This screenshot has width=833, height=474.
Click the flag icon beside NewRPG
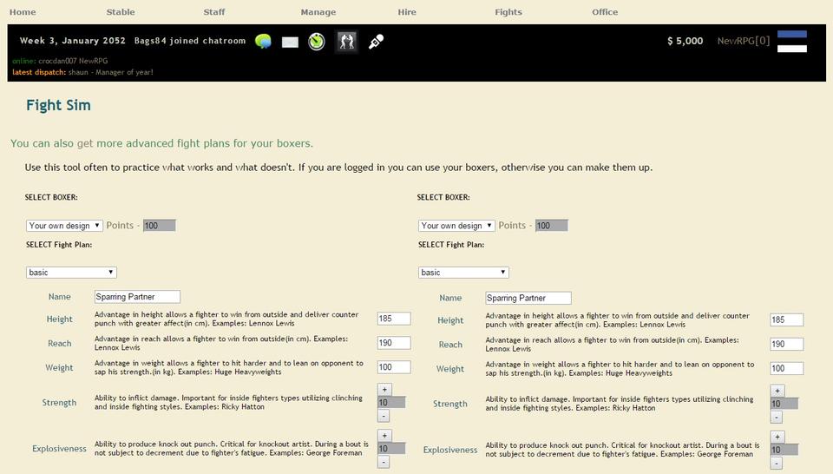click(791, 42)
